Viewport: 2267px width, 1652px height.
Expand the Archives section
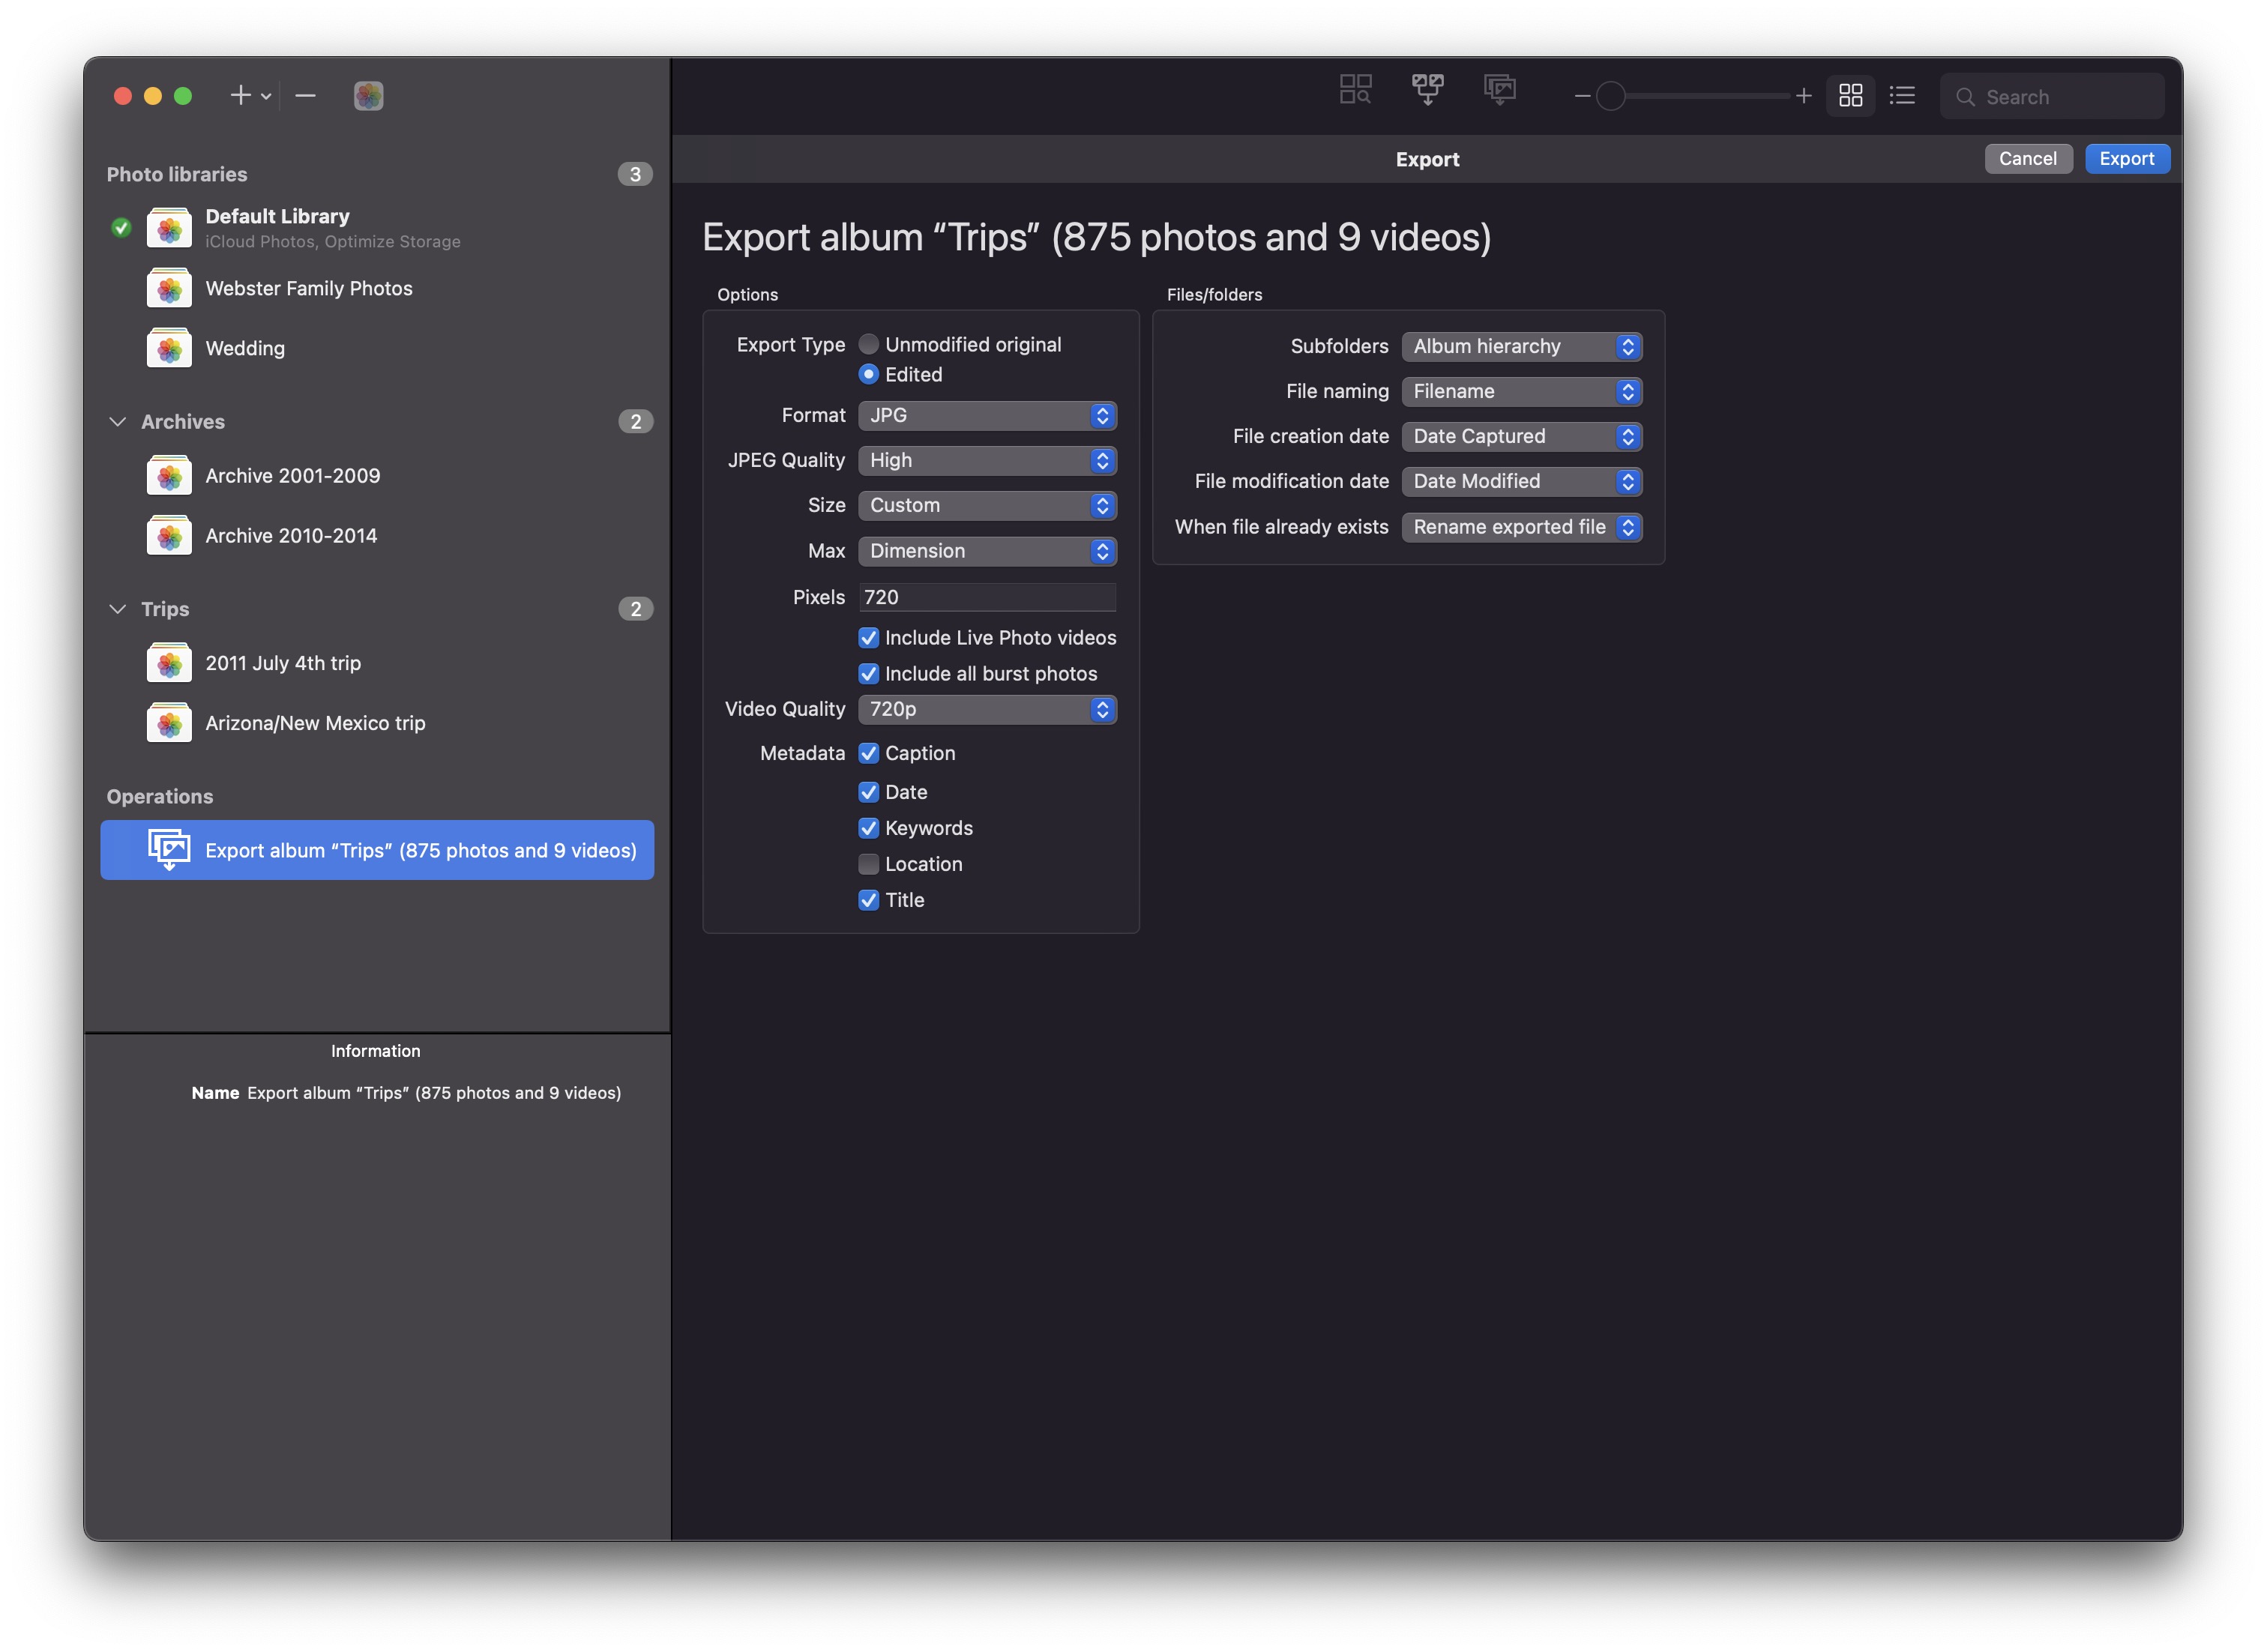[x=116, y=420]
